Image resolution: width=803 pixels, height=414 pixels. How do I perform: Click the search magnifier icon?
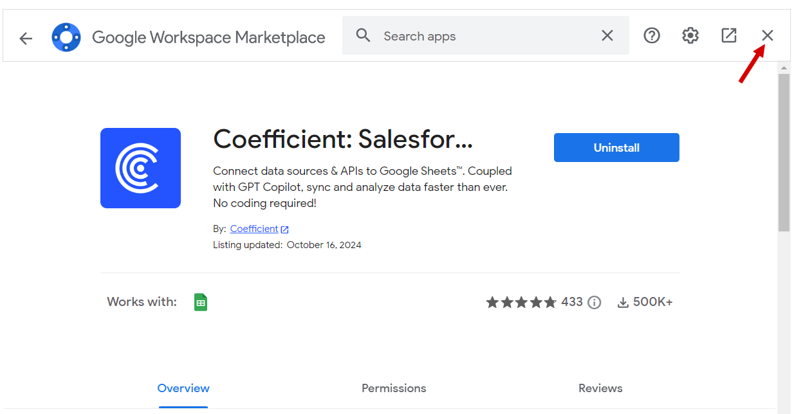tap(364, 35)
